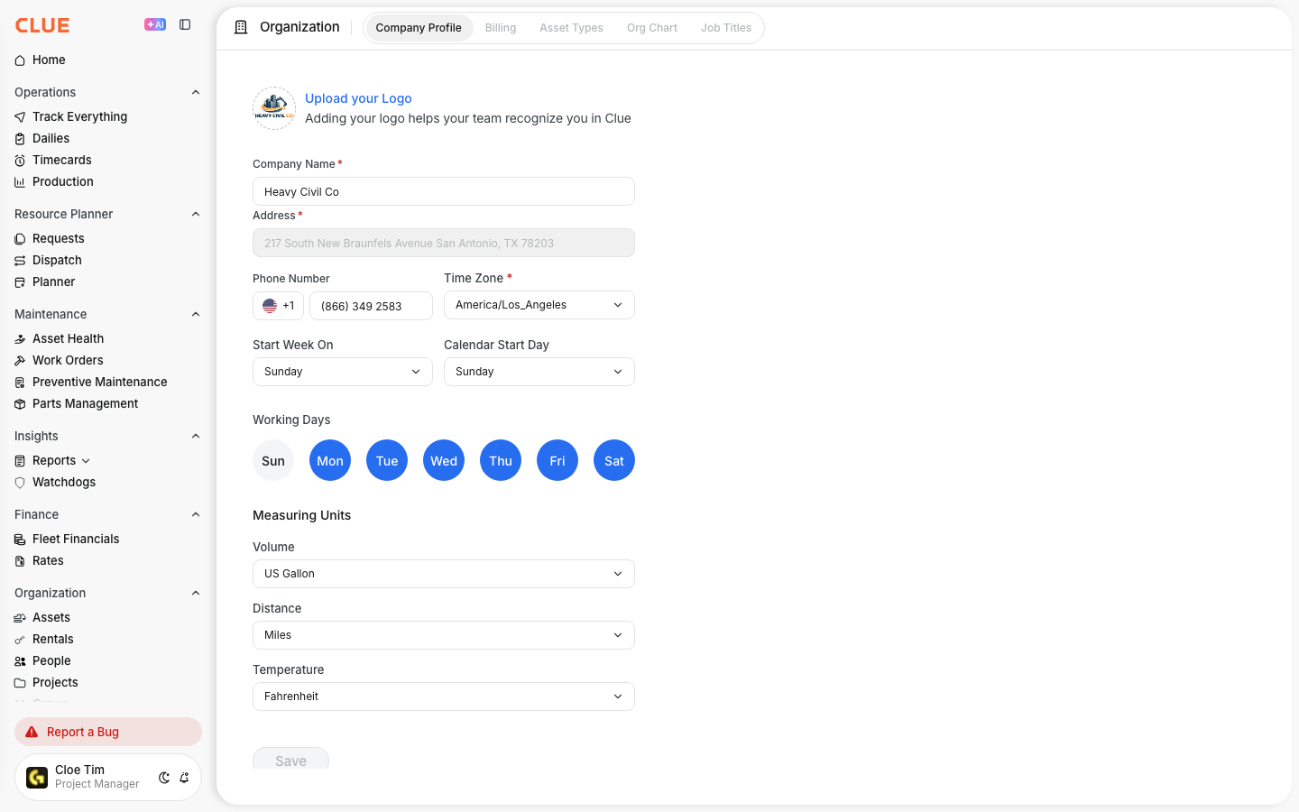Switch to the Org Chart tab
This screenshot has height=812, width=1299.
[652, 28]
